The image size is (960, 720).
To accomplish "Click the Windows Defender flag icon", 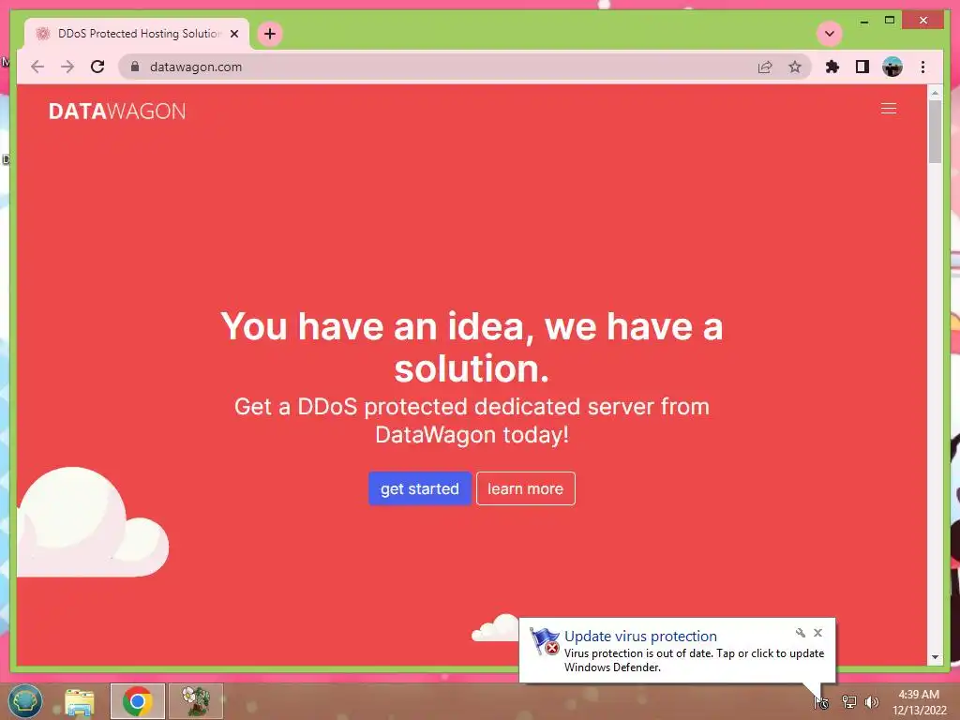I will pos(544,641).
